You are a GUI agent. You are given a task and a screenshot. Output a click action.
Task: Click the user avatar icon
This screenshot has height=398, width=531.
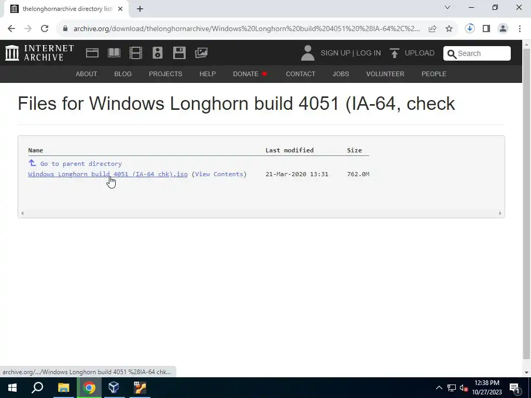pyautogui.click(x=308, y=53)
